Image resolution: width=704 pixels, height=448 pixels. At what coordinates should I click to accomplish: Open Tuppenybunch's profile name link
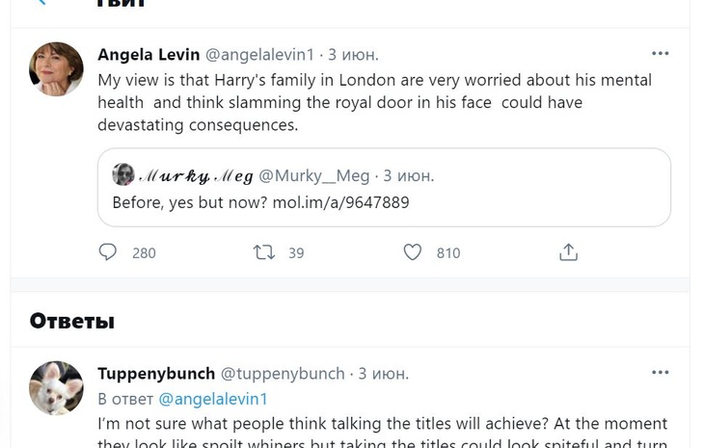click(155, 374)
